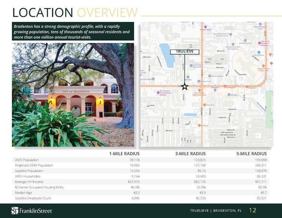Click the Rooms To Go map pin
This screenshot has height=218, width=282.
click(199, 81)
